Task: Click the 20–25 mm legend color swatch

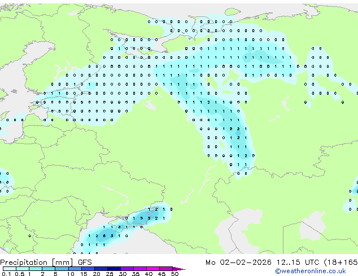Action: 101,269
